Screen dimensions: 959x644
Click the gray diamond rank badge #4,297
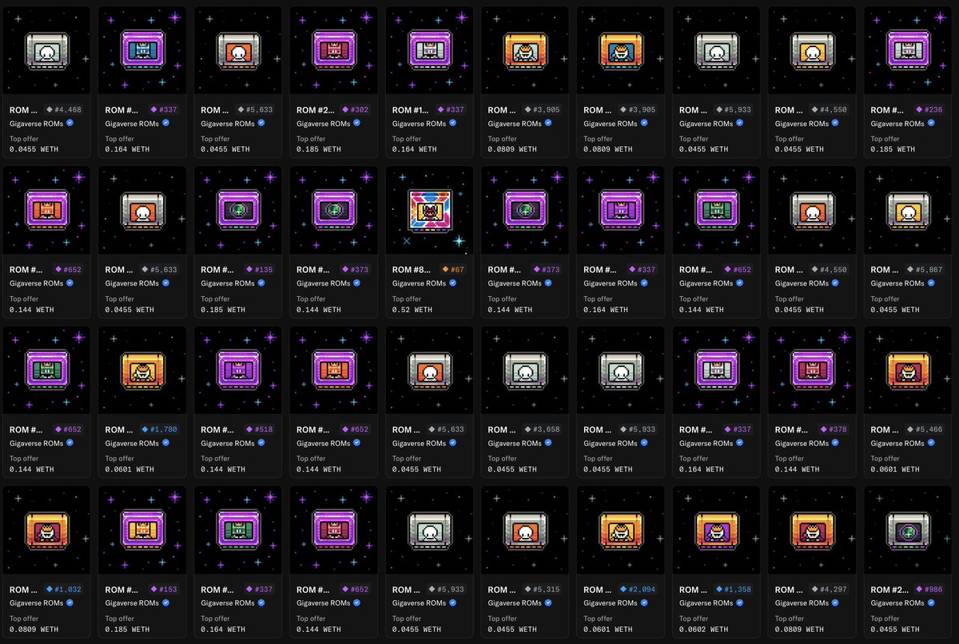point(829,590)
